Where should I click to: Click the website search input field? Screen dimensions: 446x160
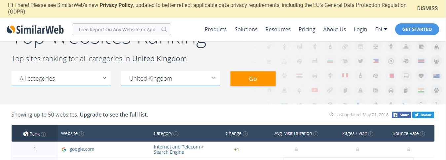point(117,30)
